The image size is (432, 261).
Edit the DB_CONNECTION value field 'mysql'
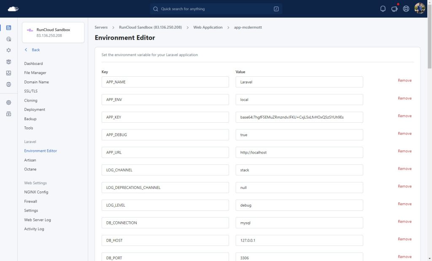click(299, 223)
